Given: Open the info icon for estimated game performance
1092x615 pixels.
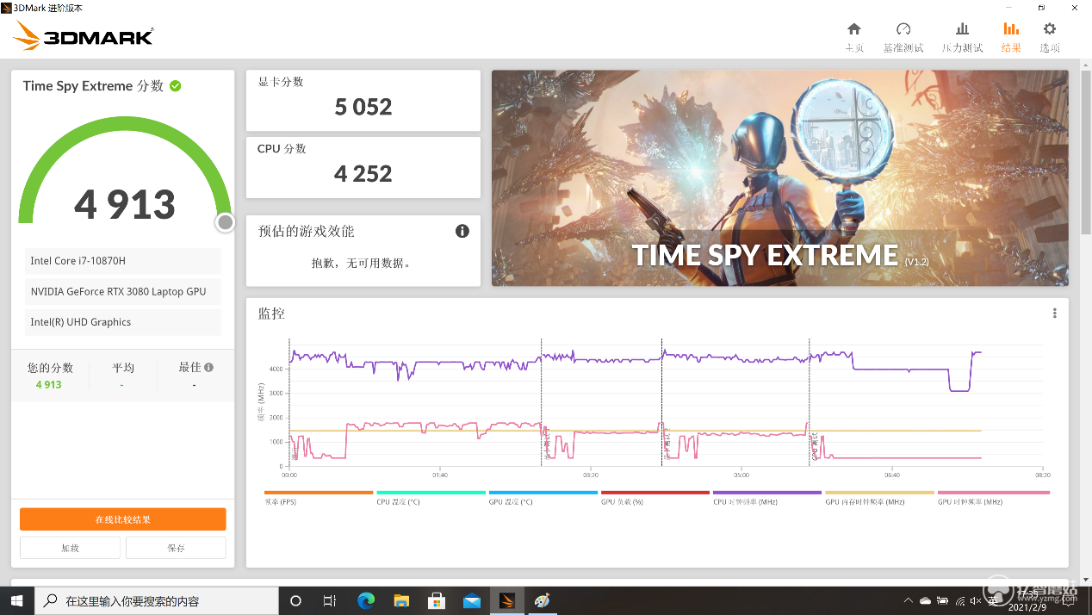Looking at the screenshot, I should click(462, 231).
